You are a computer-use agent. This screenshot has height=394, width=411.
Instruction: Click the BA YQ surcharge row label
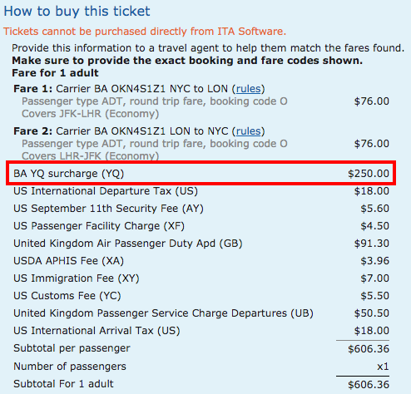coord(69,174)
